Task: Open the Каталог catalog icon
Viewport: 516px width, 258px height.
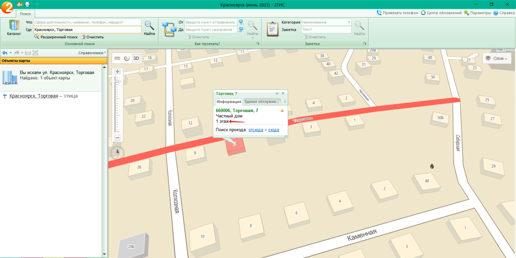Action: [x=14, y=28]
